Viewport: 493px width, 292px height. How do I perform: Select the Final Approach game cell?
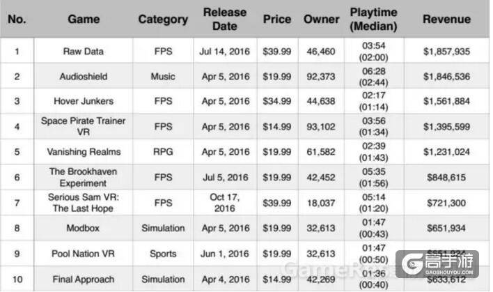84,279
